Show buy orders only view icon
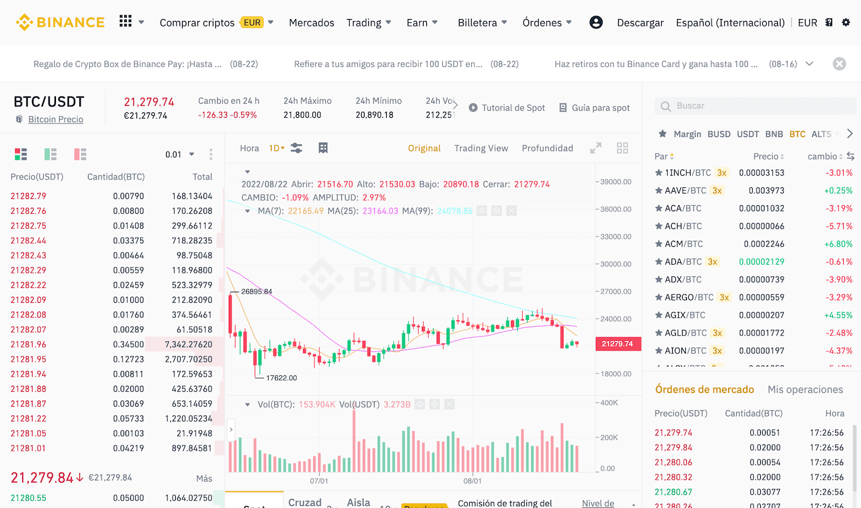Viewport: 861px width, 508px height. (50, 154)
